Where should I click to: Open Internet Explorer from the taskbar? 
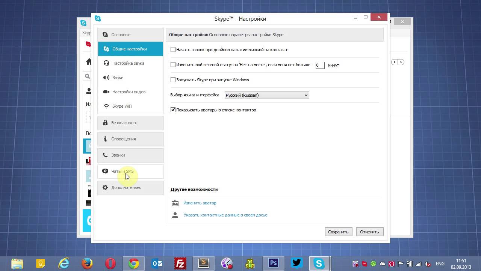[64, 263]
